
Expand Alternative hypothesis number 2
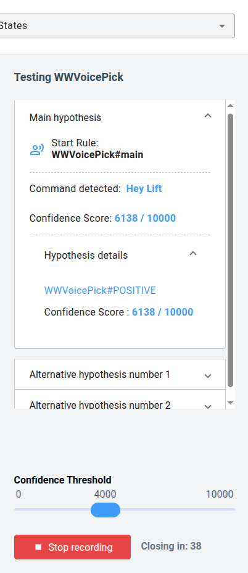(120, 399)
